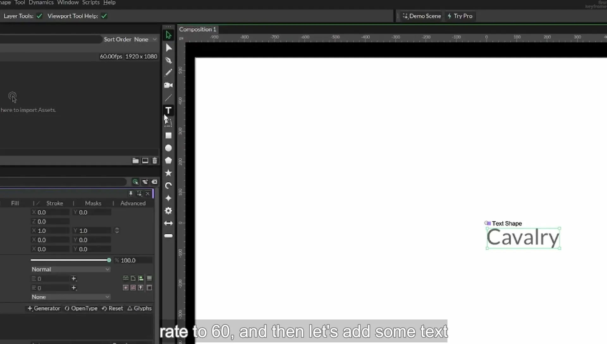
Task: Switch to the Composition 1 tab
Action: point(198,29)
